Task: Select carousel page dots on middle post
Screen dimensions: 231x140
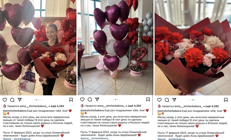Action: [115, 99]
